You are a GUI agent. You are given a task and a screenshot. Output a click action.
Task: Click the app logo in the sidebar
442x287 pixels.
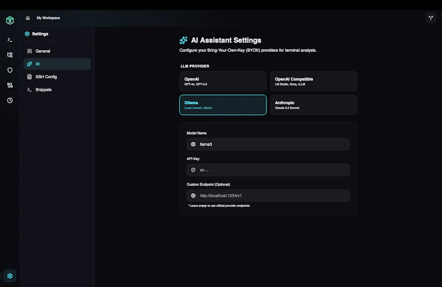(x=10, y=20)
